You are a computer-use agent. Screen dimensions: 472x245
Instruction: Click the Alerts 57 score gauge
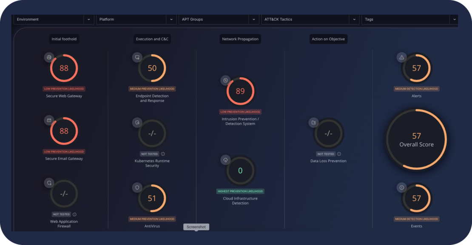click(x=417, y=68)
